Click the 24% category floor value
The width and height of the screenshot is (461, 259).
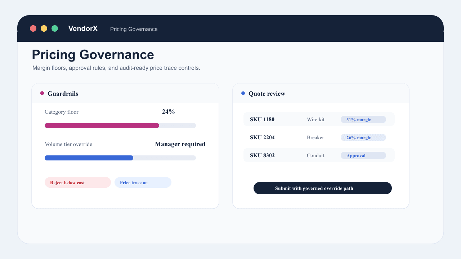168,112
